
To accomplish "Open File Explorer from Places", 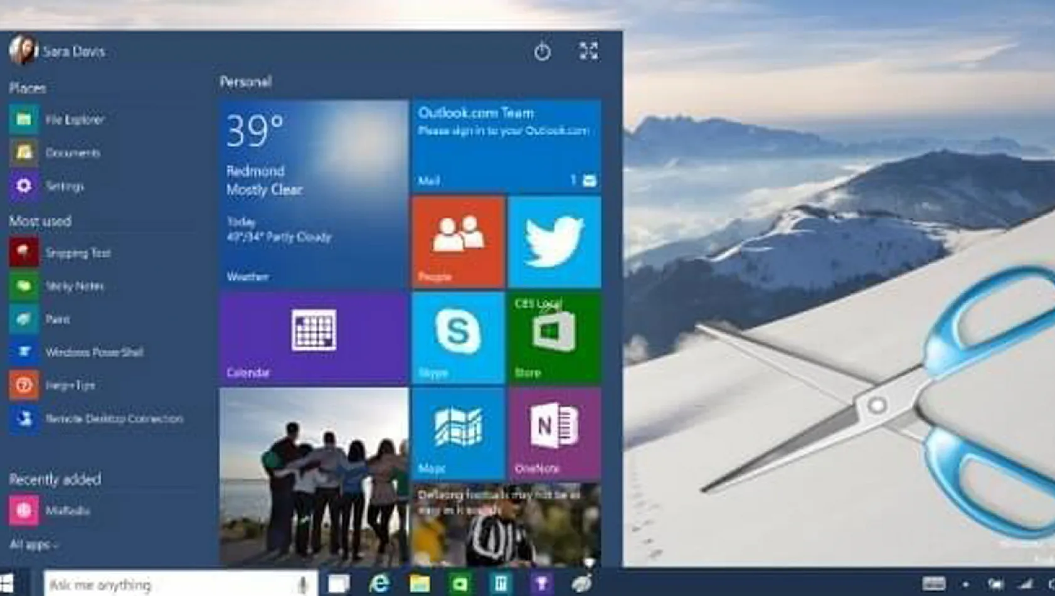I will [x=58, y=119].
